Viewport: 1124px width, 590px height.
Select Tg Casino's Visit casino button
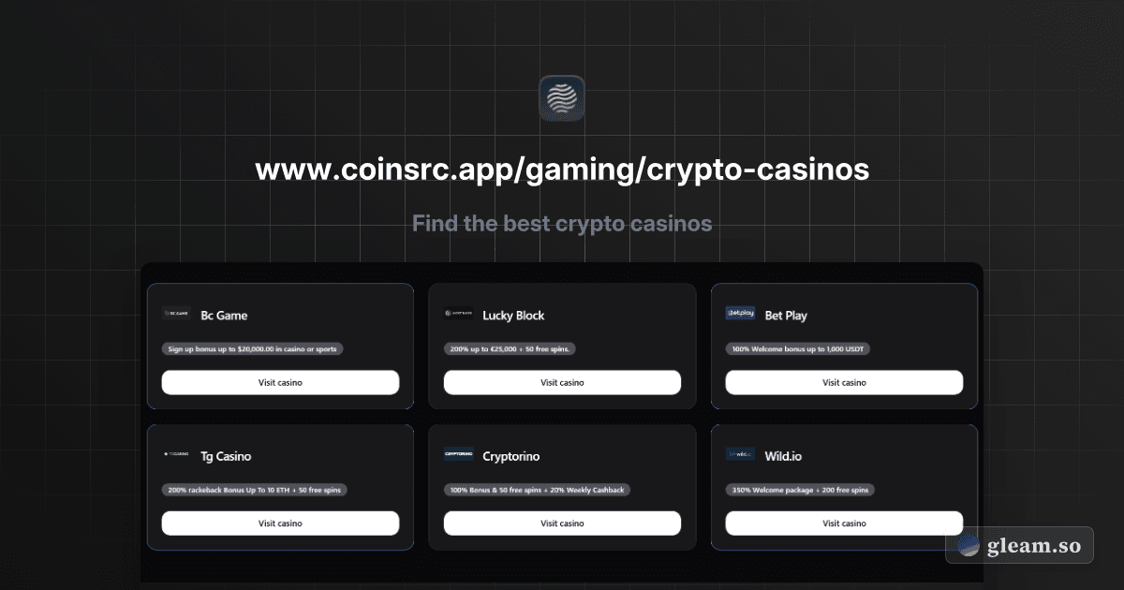tap(280, 523)
